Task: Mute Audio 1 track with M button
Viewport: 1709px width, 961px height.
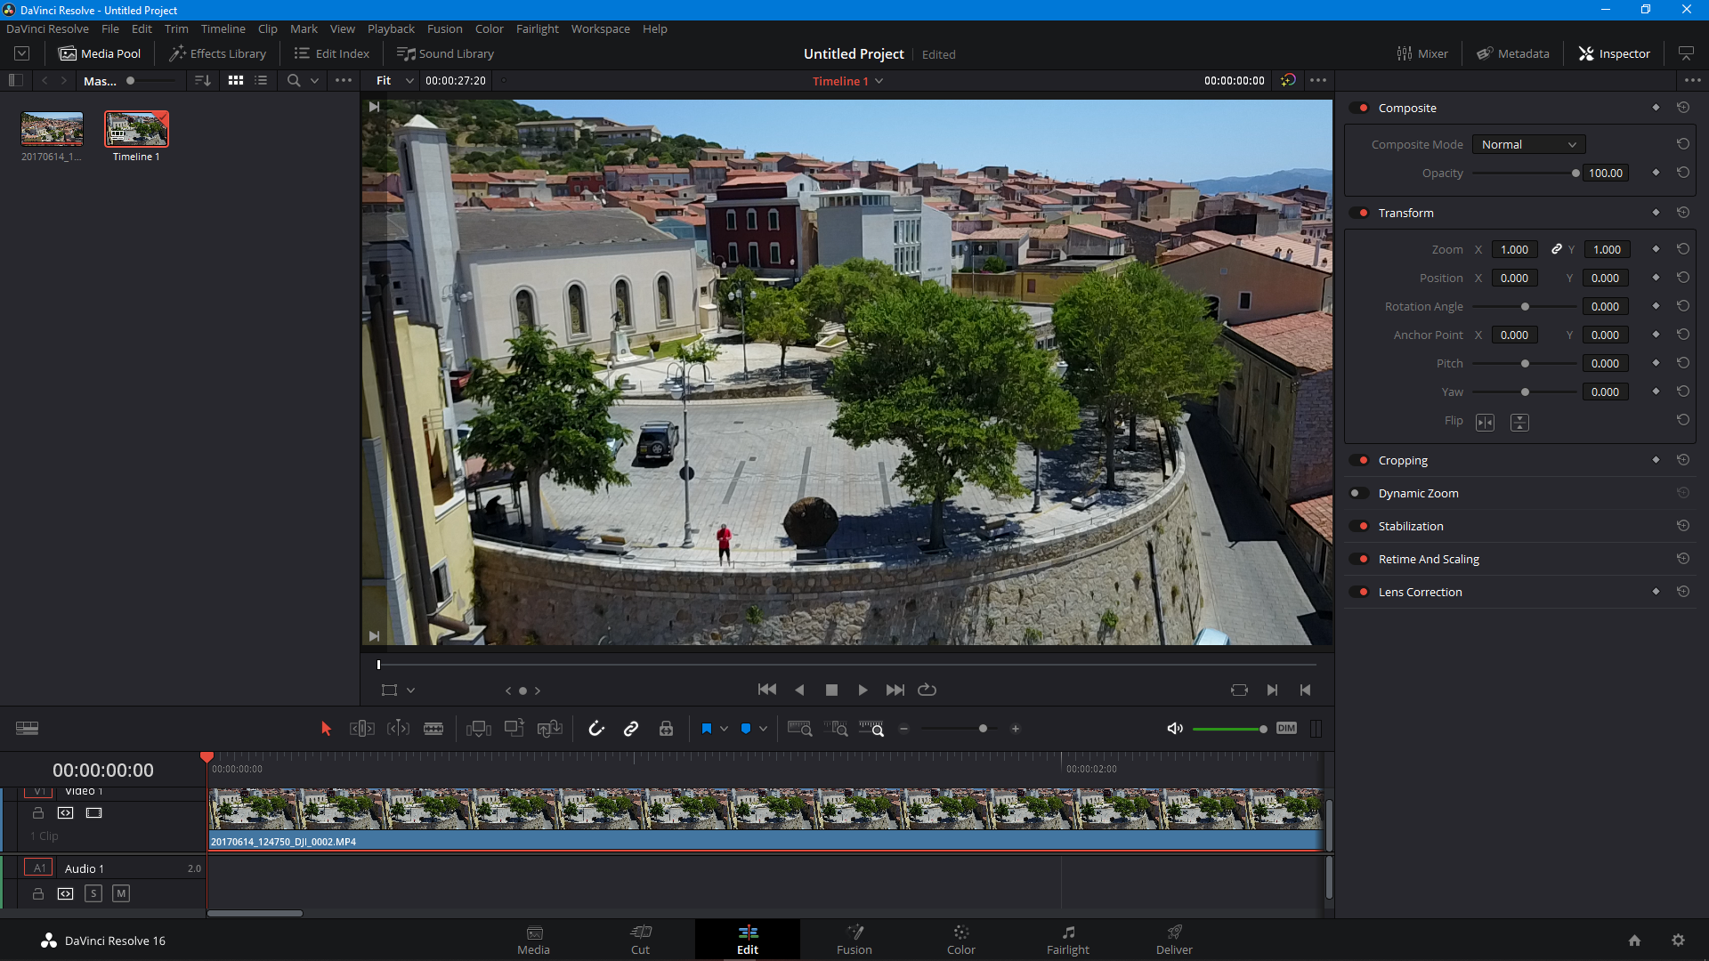Action: click(121, 893)
